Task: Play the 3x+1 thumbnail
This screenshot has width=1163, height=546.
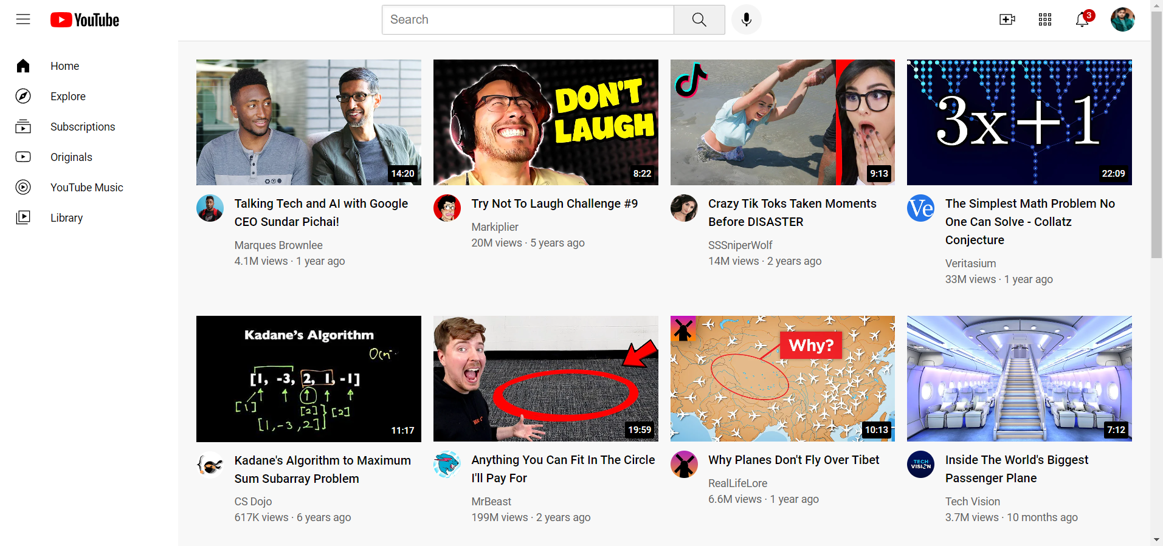Action: (x=1020, y=122)
